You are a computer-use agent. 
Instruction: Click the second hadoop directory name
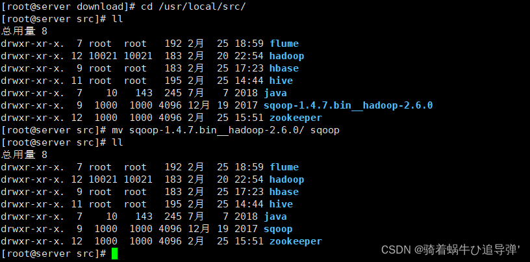pos(286,179)
